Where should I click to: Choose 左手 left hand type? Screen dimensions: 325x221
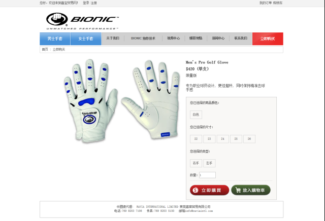tap(209, 163)
